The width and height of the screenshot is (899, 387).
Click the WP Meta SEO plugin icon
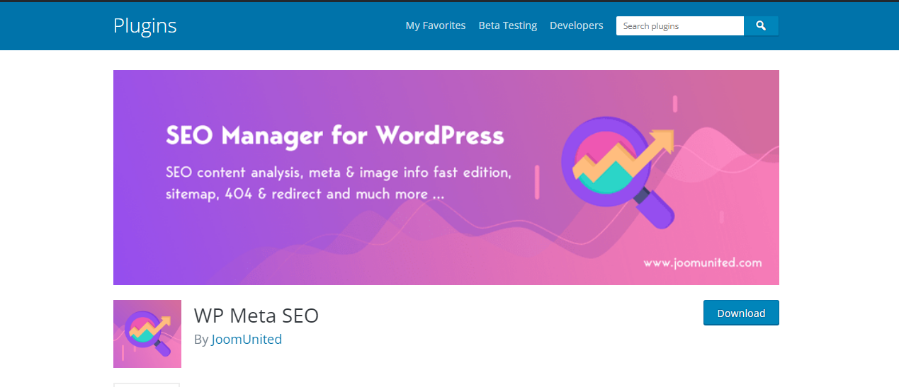tap(147, 334)
